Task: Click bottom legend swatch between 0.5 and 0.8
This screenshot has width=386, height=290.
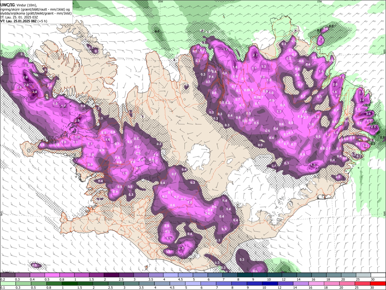Action: tap(39, 283)
